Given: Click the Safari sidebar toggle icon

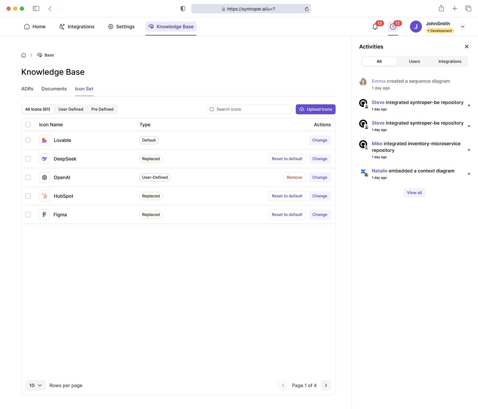Looking at the screenshot, I should click(36, 9).
